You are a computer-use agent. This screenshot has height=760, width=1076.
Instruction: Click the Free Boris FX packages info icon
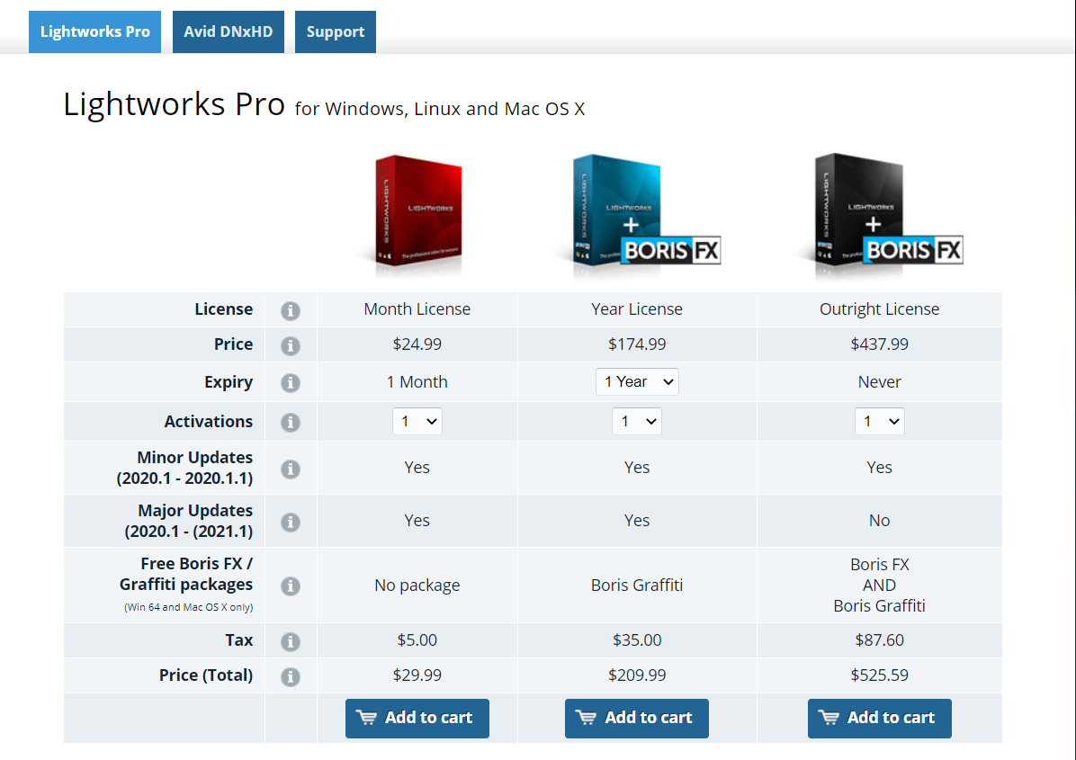(290, 586)
